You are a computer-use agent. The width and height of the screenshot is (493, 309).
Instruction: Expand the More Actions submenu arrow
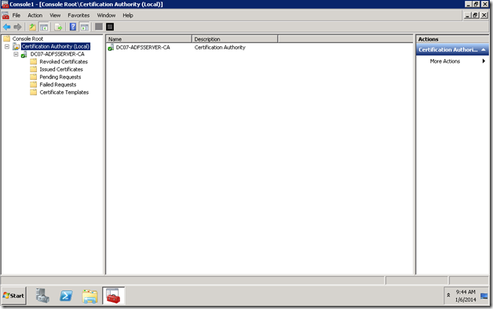484,61
